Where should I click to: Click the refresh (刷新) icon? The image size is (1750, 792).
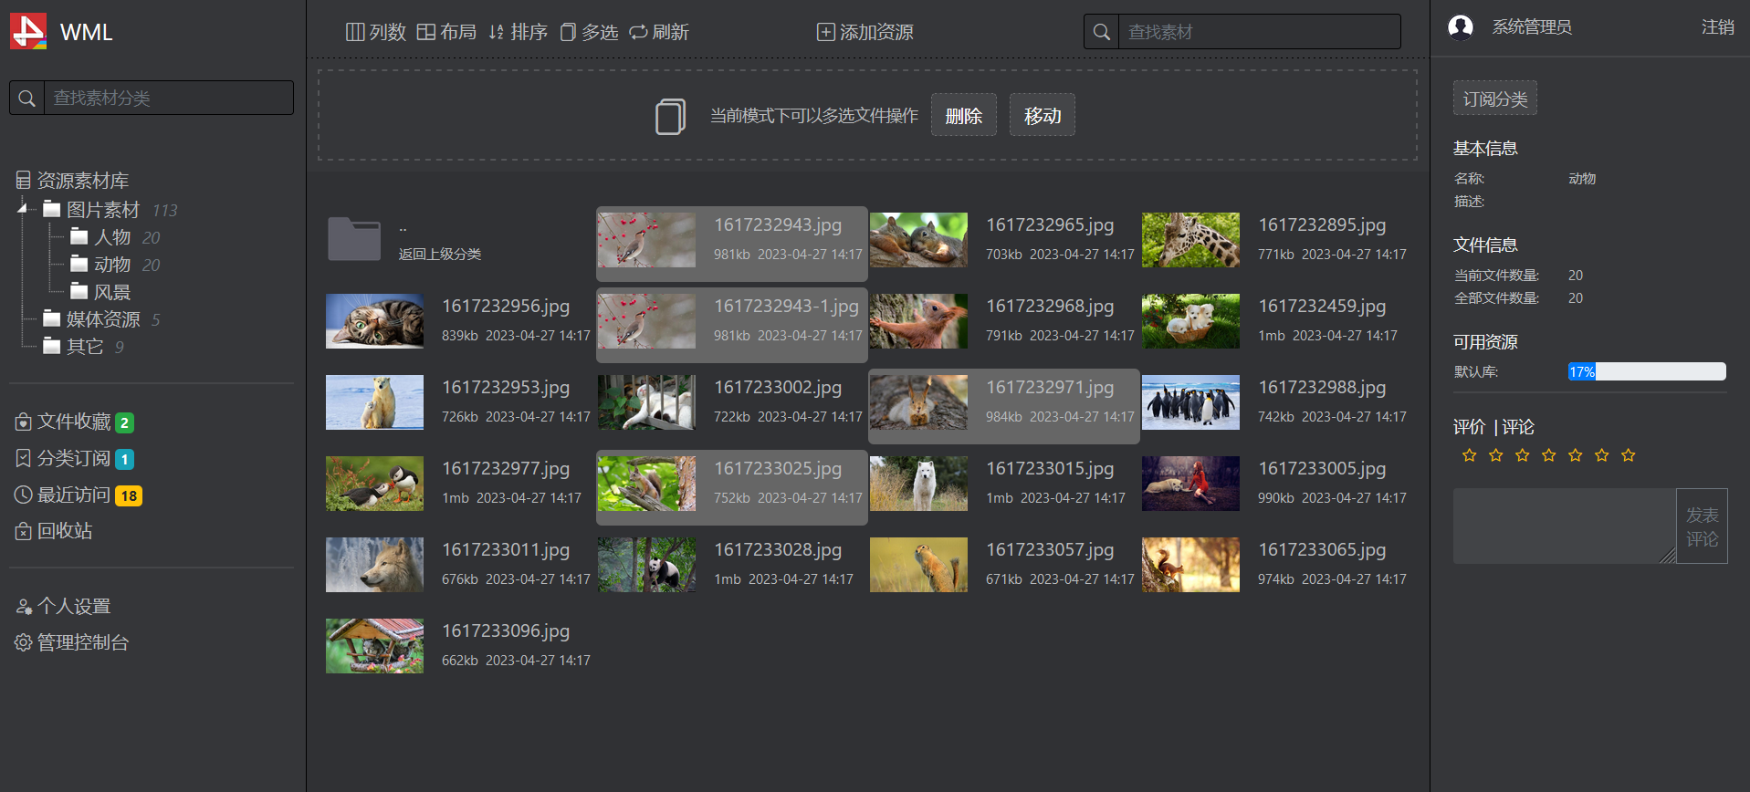coord(638,32)
